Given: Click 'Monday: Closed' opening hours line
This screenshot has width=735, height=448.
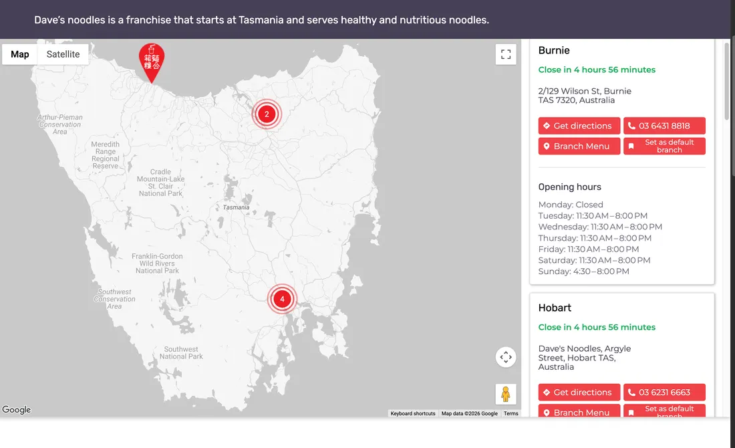Looking at the screenshot, I should [x=571, y=205].
